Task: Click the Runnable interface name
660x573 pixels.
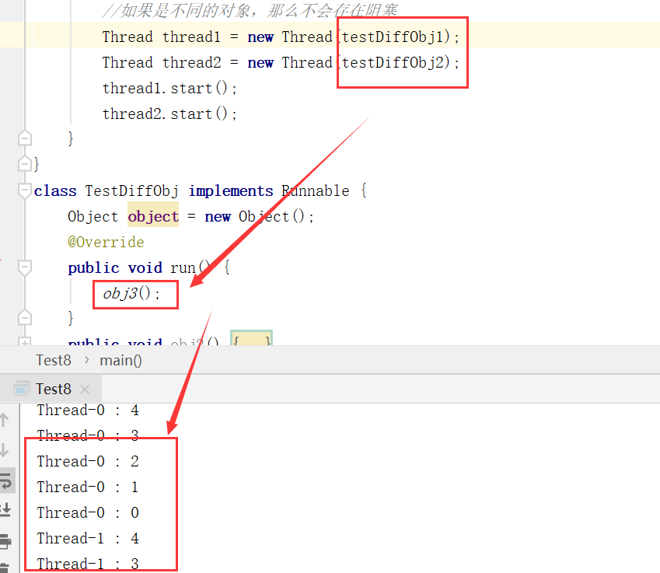Action: [316, 190]
